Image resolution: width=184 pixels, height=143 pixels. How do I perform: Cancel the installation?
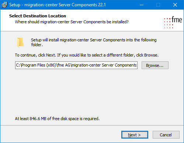166,135
